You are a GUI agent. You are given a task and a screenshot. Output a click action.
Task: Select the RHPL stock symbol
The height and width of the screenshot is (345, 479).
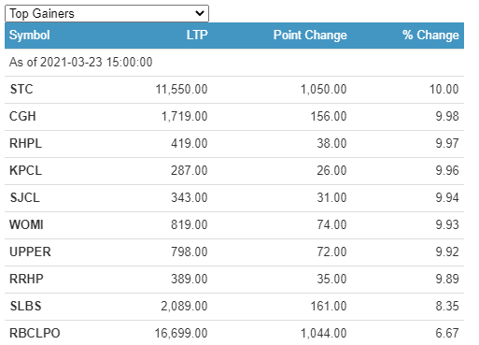pos(26,143)
